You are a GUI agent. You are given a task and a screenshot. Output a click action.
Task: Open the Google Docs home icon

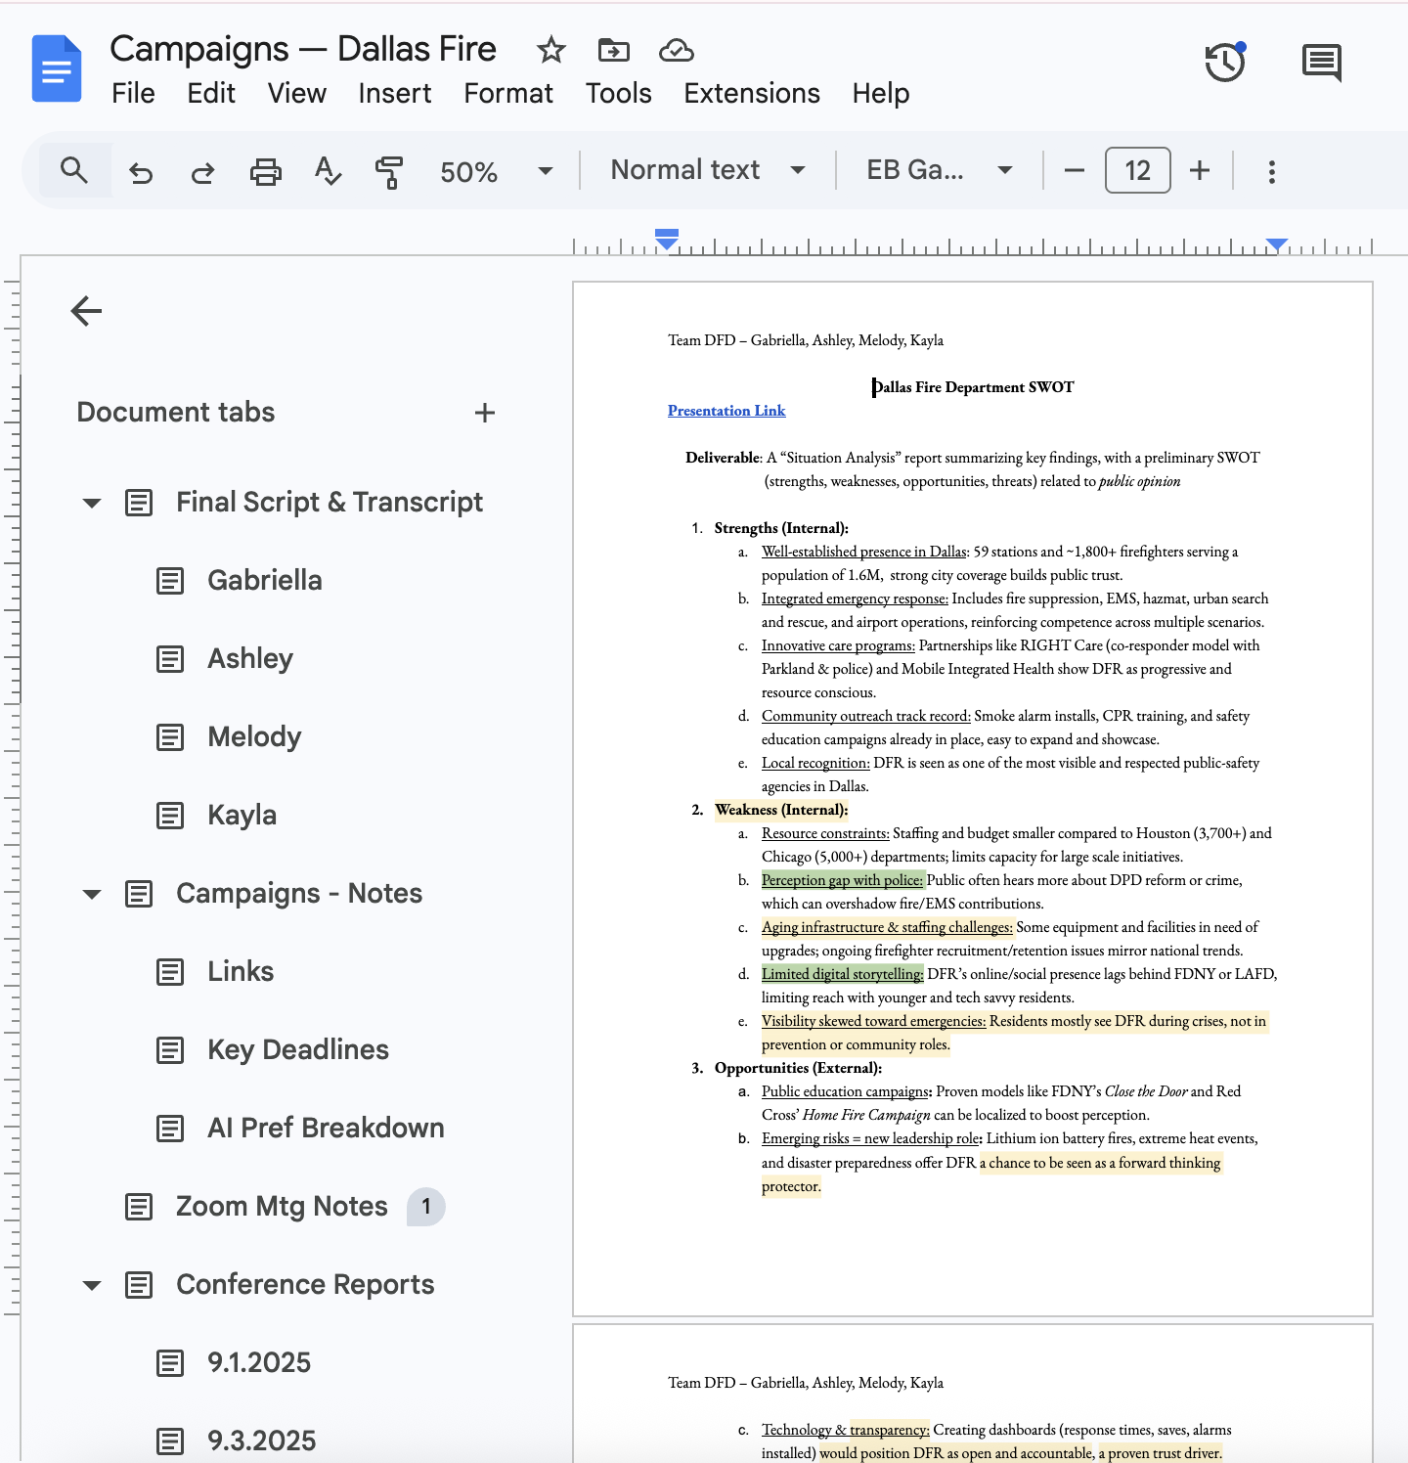click(57, 68)
